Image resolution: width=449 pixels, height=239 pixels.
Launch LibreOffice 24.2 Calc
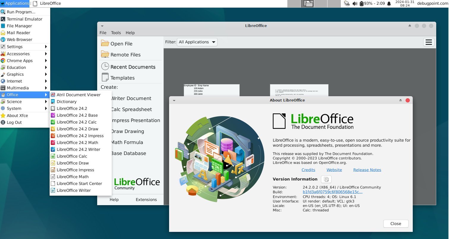point(81,122)
